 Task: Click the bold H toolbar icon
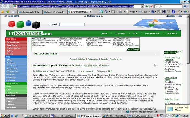click(164, 12)
